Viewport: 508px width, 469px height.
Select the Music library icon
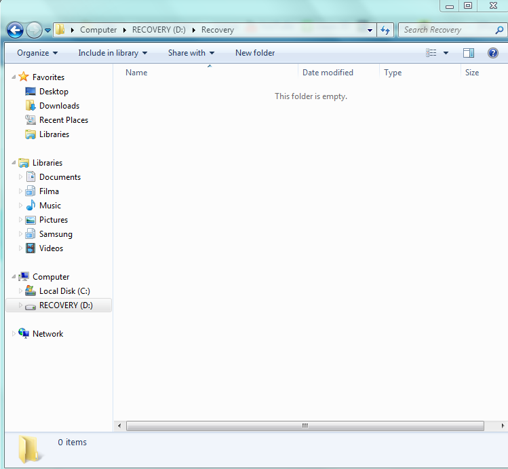(31, 206)
